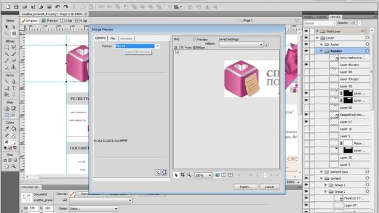Click the Canvas color swatch in Properties
Screen dimensions: 379x213
coord(72,193)
